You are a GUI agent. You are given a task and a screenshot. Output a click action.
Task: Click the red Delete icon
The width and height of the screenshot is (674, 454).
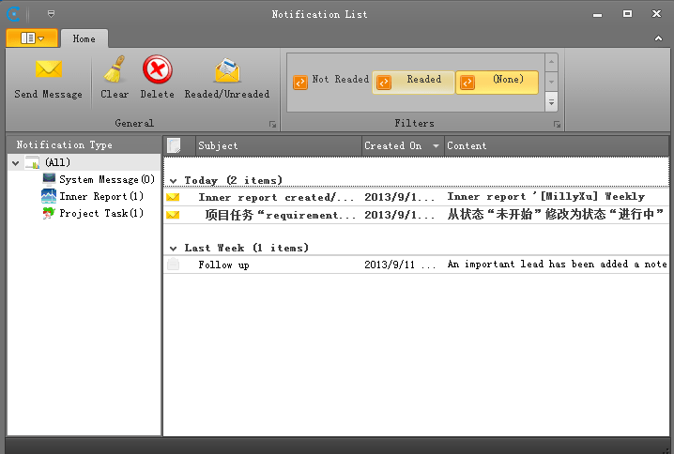[x=157, y=70]
